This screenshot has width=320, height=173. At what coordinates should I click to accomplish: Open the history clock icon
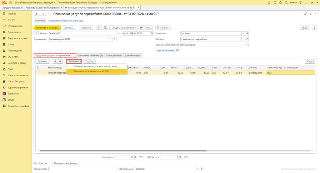tap(275, 2)
